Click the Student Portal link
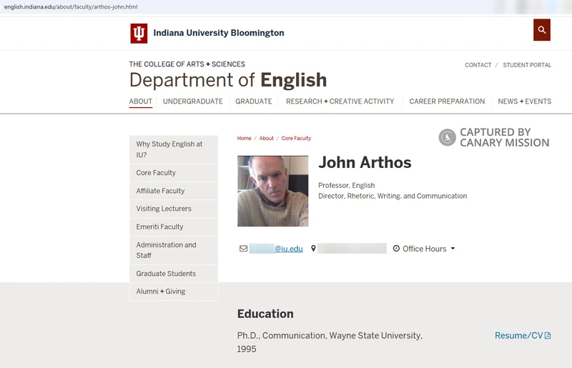Viewport: 572px width, 368px height. (x=527, y=65)
